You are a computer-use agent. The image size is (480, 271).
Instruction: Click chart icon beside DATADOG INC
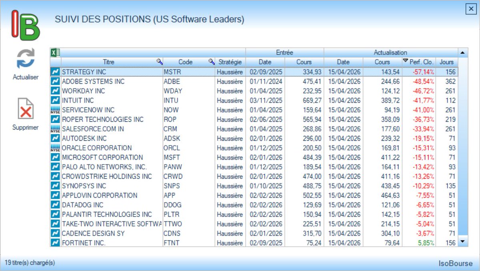55,205
